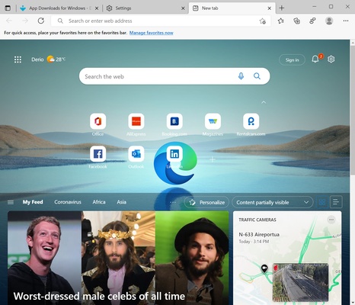Click the Personalize button
Screen dimensions: 355x305
pyautogui.click(x=206, y=202)
